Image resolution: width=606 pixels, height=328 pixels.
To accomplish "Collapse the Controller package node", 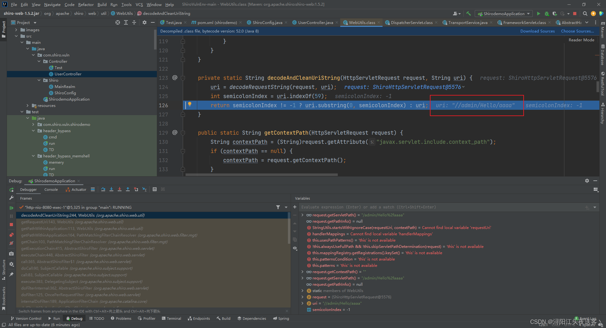I will pos(39,61).
